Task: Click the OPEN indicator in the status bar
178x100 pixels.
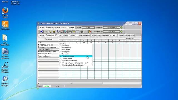Action: pos(47,86)
